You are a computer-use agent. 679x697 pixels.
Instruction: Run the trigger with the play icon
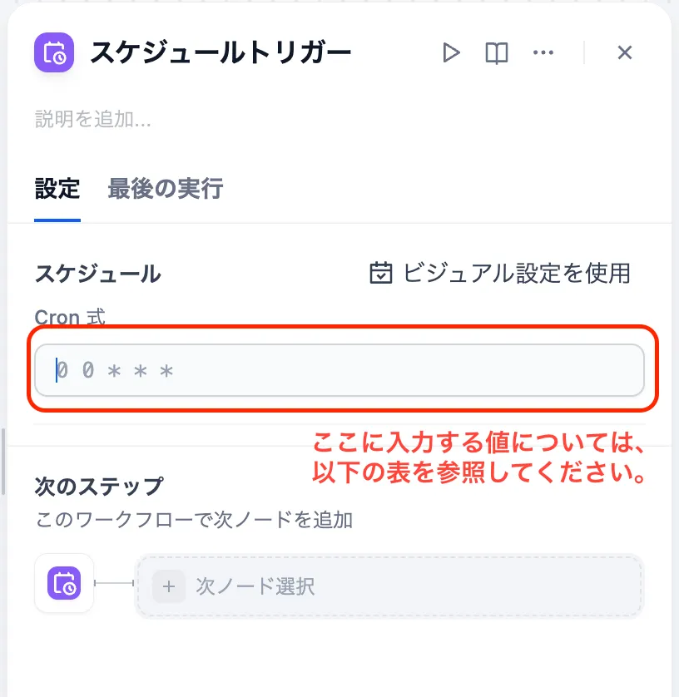pos(451,53)
